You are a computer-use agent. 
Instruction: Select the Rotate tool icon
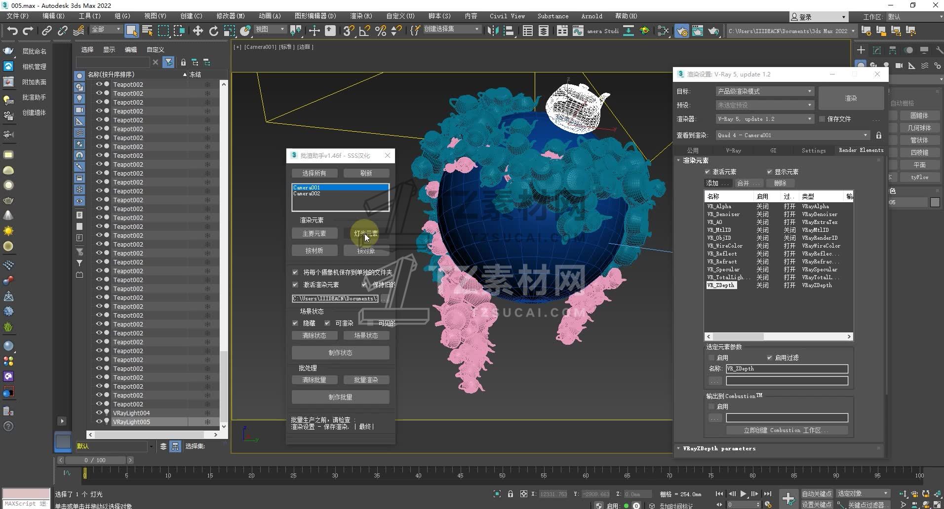(x=213, y=31)
